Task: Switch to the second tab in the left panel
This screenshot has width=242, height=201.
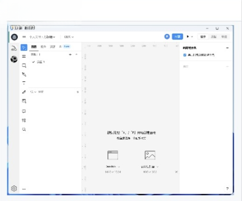Action: pyautogui.click(x=43, y=46)
